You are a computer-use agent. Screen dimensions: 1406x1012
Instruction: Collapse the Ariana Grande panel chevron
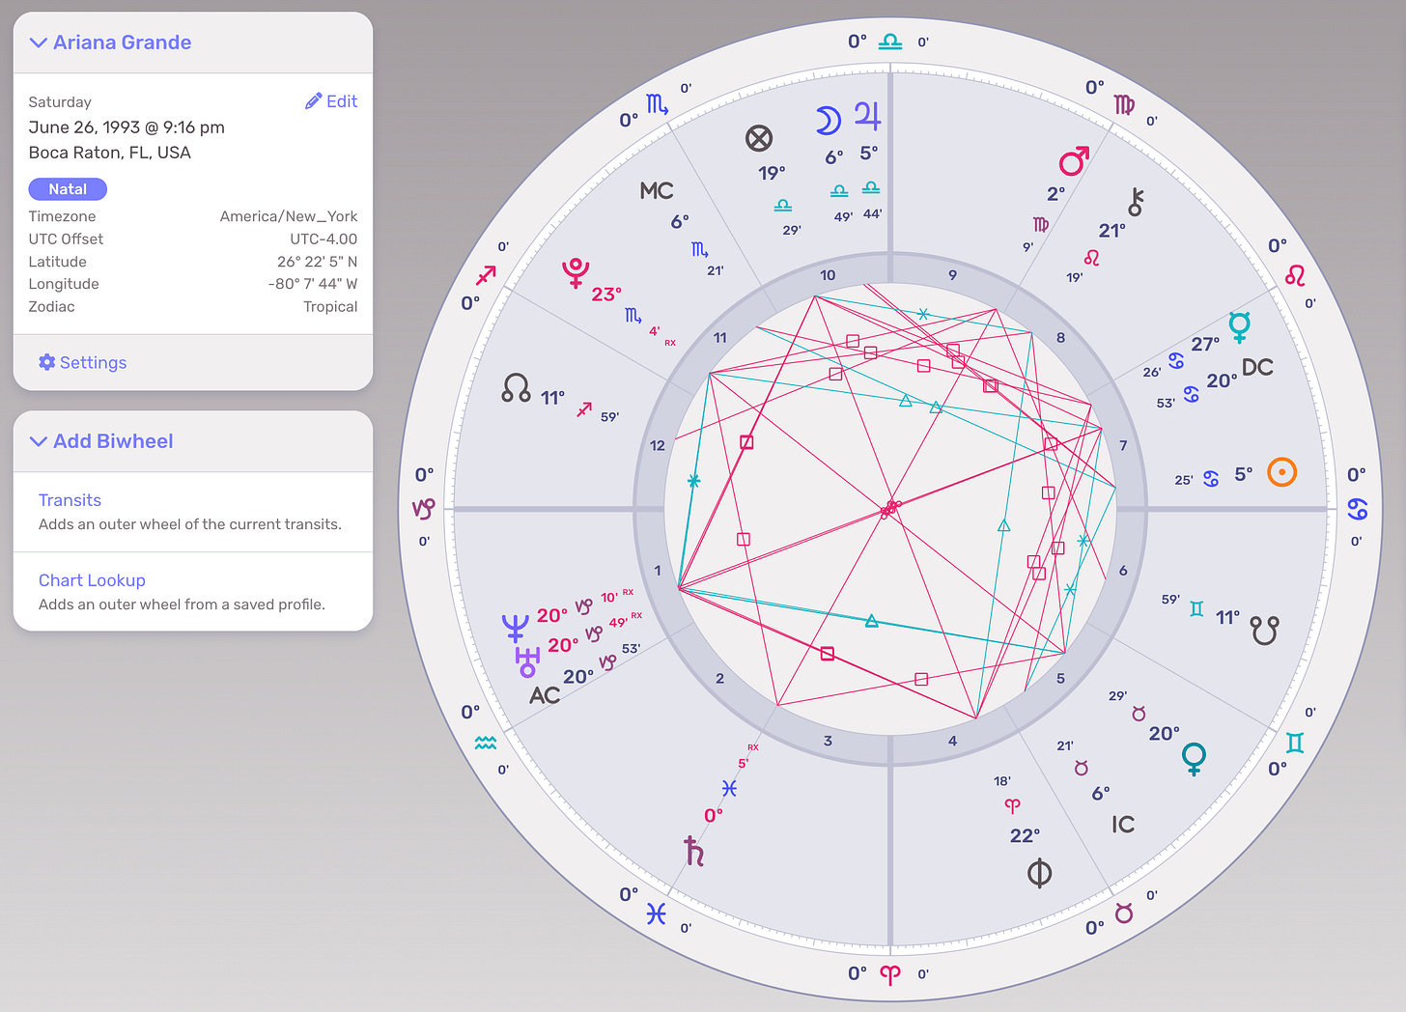coord(39,42)
